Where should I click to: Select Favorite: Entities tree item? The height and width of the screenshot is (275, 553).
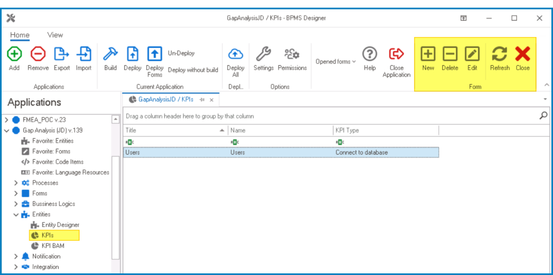53,141
